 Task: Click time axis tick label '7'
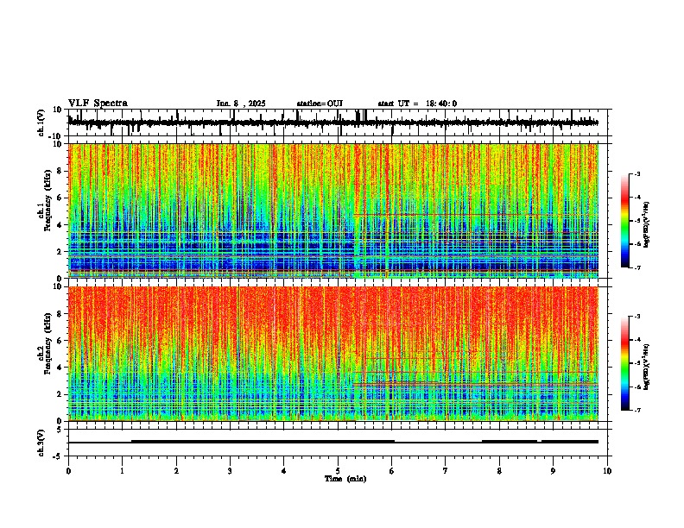point(446,471)
